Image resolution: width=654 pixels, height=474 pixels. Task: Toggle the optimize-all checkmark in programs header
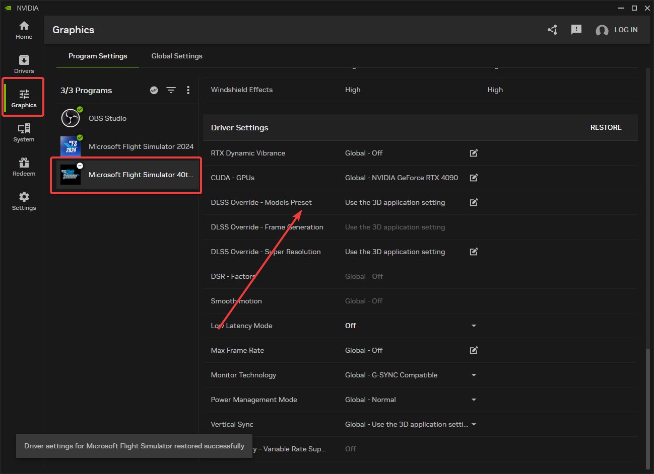click(x=154, y=90)
